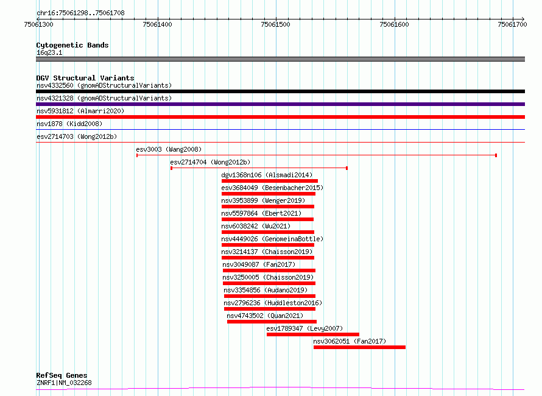The image size is (542, 396).
Task: Click the red nsv4449026 GenomeinaBottle bar
Action: 268,245
